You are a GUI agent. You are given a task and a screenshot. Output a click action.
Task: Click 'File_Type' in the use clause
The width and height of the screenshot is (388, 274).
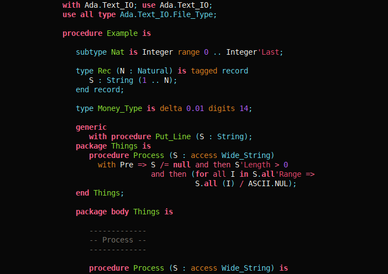195,14
